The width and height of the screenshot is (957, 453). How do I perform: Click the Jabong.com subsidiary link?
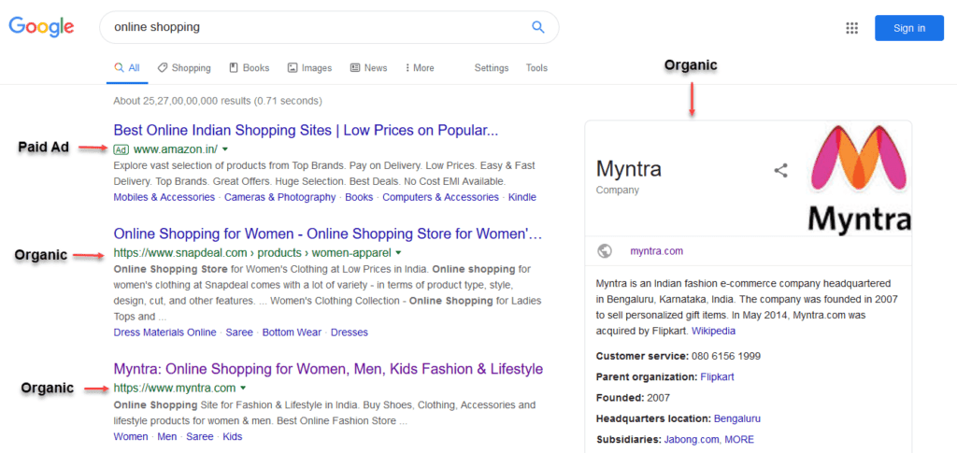click(x=692, y=439)
